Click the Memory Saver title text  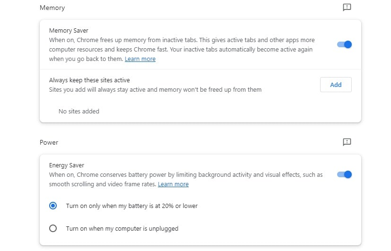point(69,31)
